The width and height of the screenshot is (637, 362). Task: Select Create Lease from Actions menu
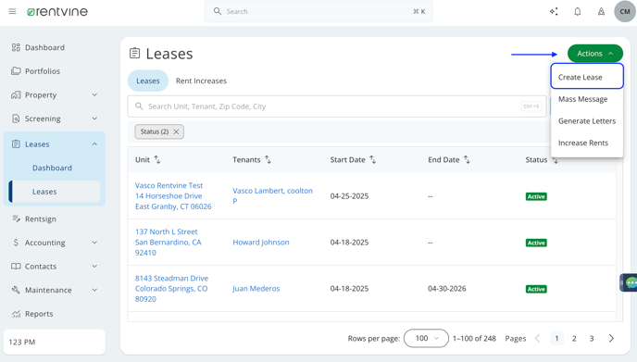pyautogui.click(x=587, y=77)
